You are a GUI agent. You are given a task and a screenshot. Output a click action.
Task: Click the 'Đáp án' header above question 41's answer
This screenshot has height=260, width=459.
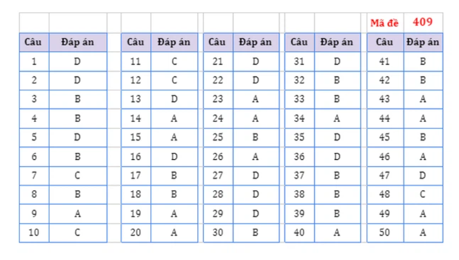pyautogui.click(x=423, y=42)
